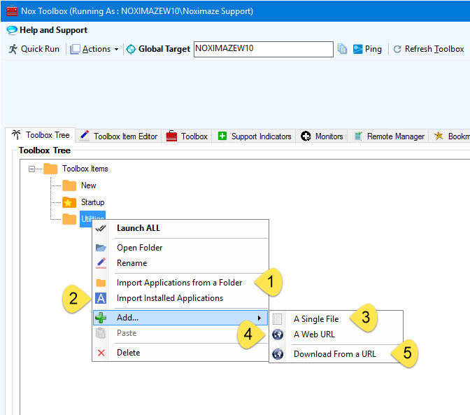Click the Quick Run button label
Viewport: 470px width, 415px height.
[40, 49]
